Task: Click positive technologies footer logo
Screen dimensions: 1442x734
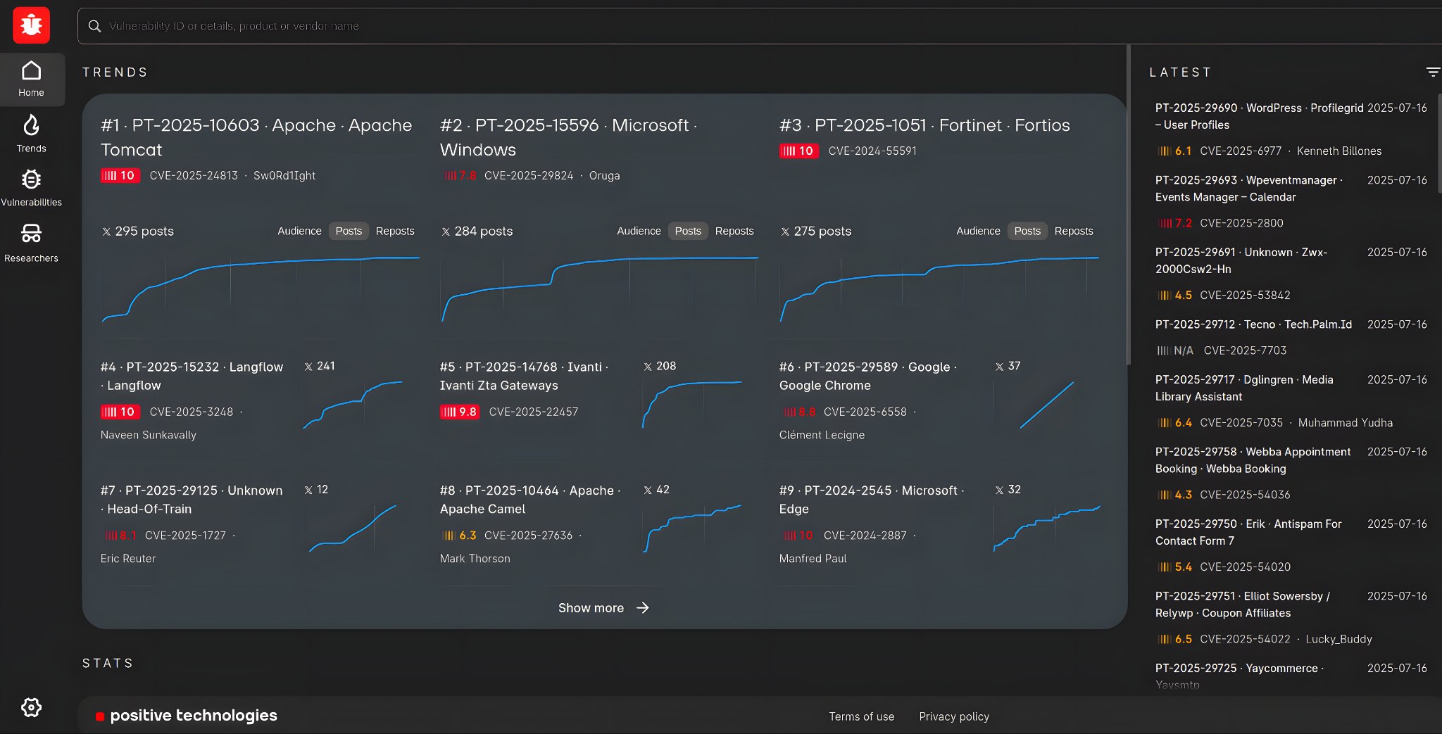Action: click(x=187, y=716)
